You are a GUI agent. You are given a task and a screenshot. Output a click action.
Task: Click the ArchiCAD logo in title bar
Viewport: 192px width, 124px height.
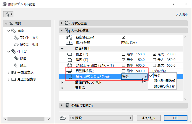[5, 4]
